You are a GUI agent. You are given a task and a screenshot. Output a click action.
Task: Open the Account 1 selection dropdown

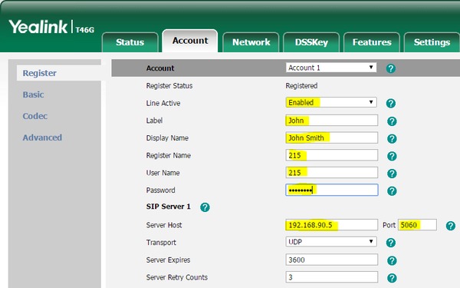(331, 68)
